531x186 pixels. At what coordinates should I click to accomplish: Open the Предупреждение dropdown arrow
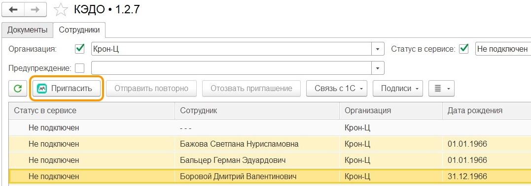point(378,68)
